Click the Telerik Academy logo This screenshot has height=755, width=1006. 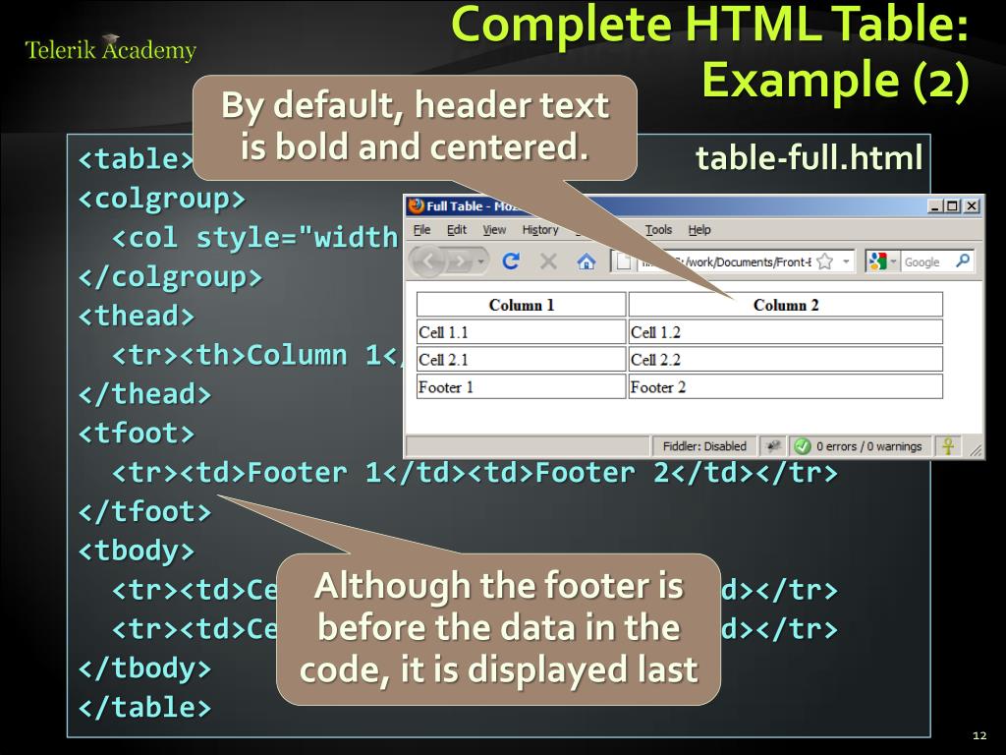click(x=110, y=49)
